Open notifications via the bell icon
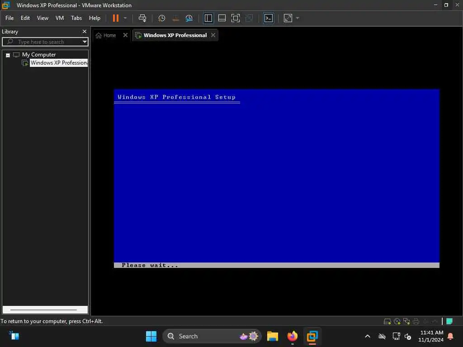Screen dimensions: 463x347 click(x=450, y=336)
